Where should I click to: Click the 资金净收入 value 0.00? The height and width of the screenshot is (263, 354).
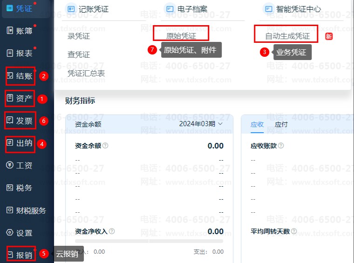pyautogui.click(x=215, y=231)
